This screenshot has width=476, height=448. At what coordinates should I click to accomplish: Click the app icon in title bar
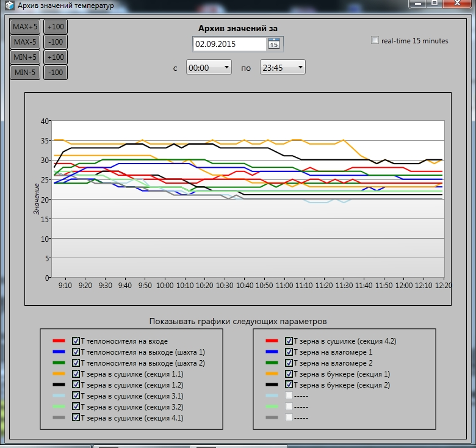pos(9,5)
